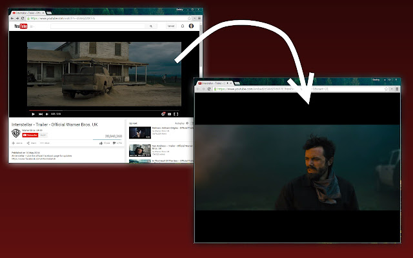Mute the video player volume
Image resolution: width=413 pixels, height=258 pixels.
pyautogui.click(x=47, y=114)
